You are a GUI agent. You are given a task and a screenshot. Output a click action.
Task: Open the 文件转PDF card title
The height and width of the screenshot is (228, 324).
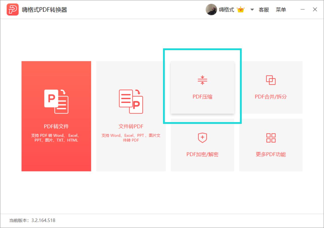(x=131, y=126)
